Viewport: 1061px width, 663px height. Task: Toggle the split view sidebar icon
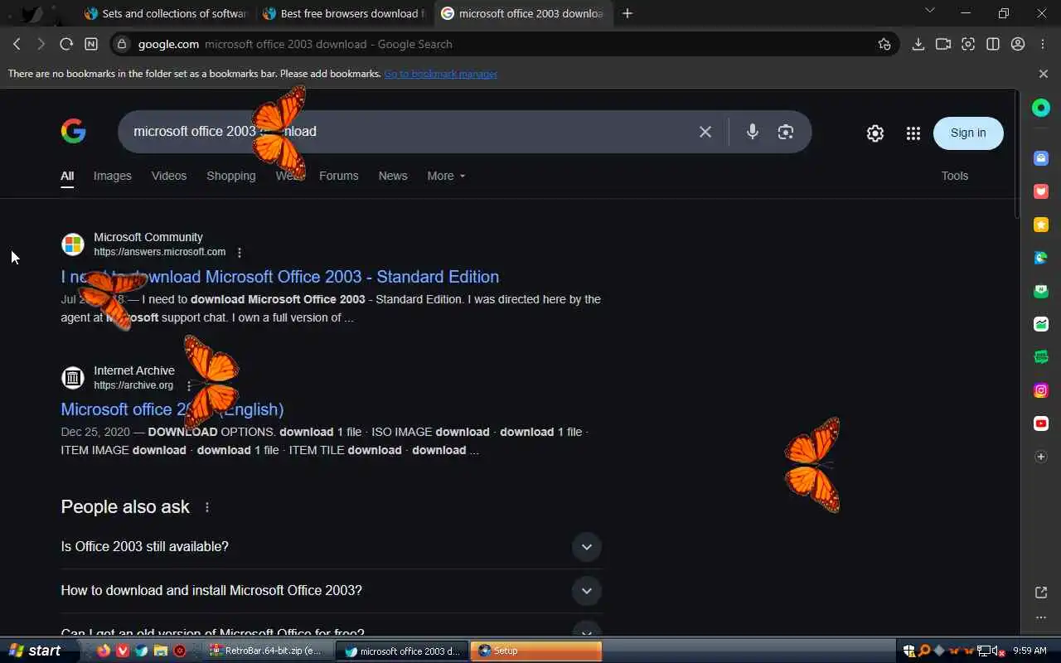coord(992,44)
